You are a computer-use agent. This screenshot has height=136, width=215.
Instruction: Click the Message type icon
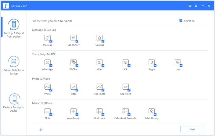(48, 38)
